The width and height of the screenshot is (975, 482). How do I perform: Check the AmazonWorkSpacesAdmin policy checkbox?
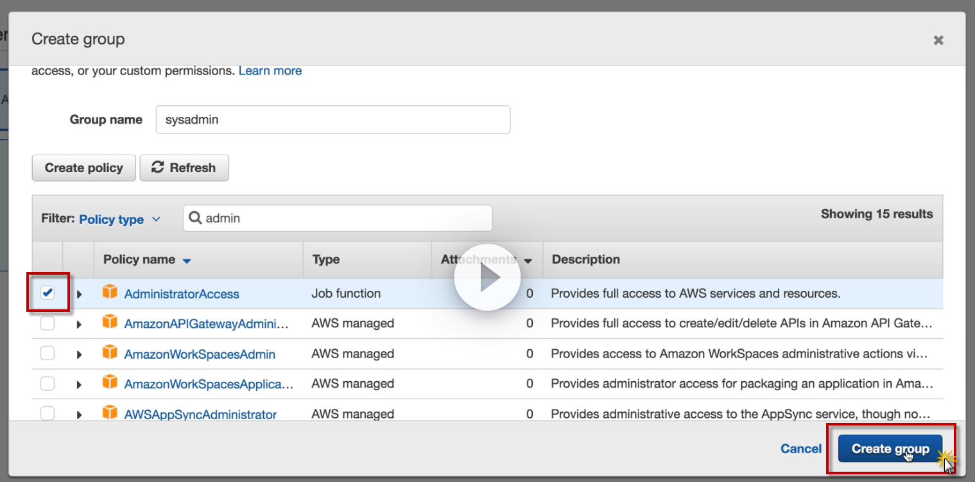[x=47, y=354]
